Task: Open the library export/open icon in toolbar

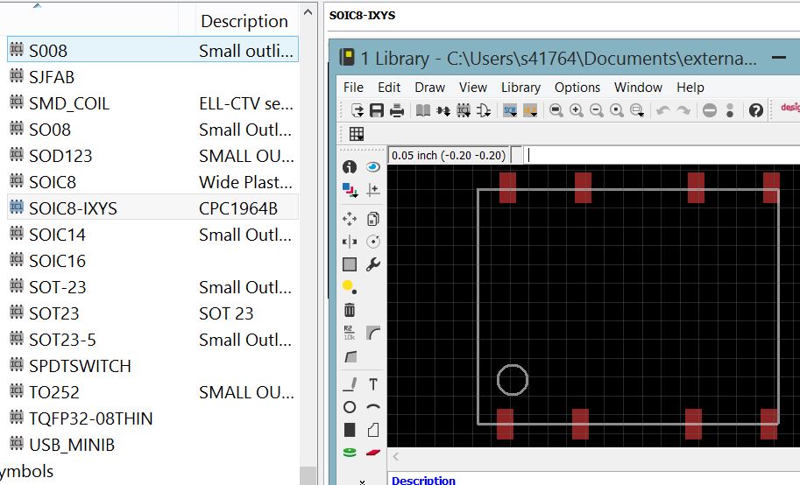Action: 358,110
